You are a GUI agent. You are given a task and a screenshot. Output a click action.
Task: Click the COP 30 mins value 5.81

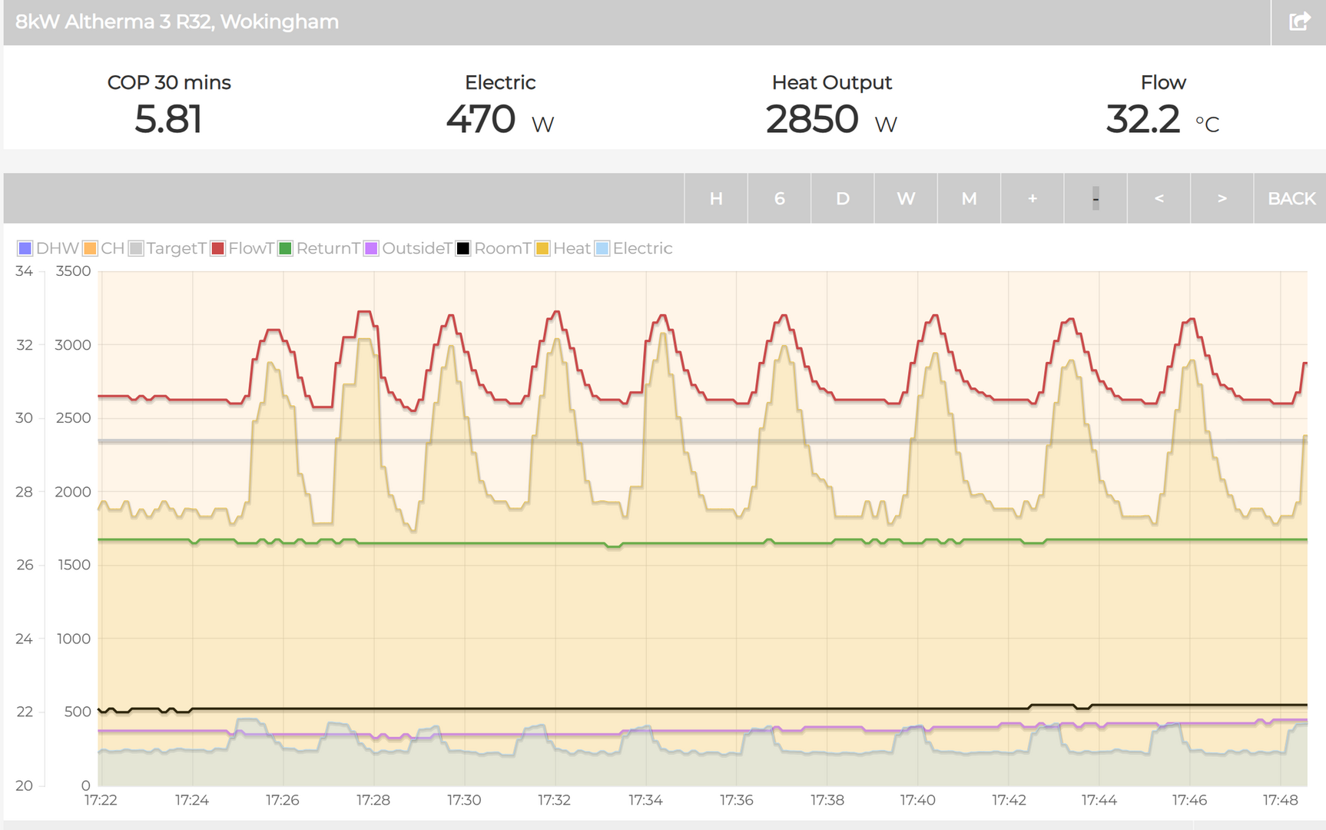[x=168, y=119]
